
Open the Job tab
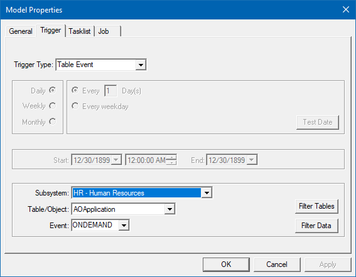click(107, 31)
